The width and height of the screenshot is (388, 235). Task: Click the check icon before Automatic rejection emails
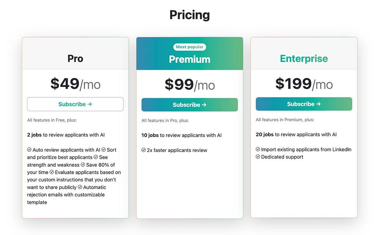80,187
